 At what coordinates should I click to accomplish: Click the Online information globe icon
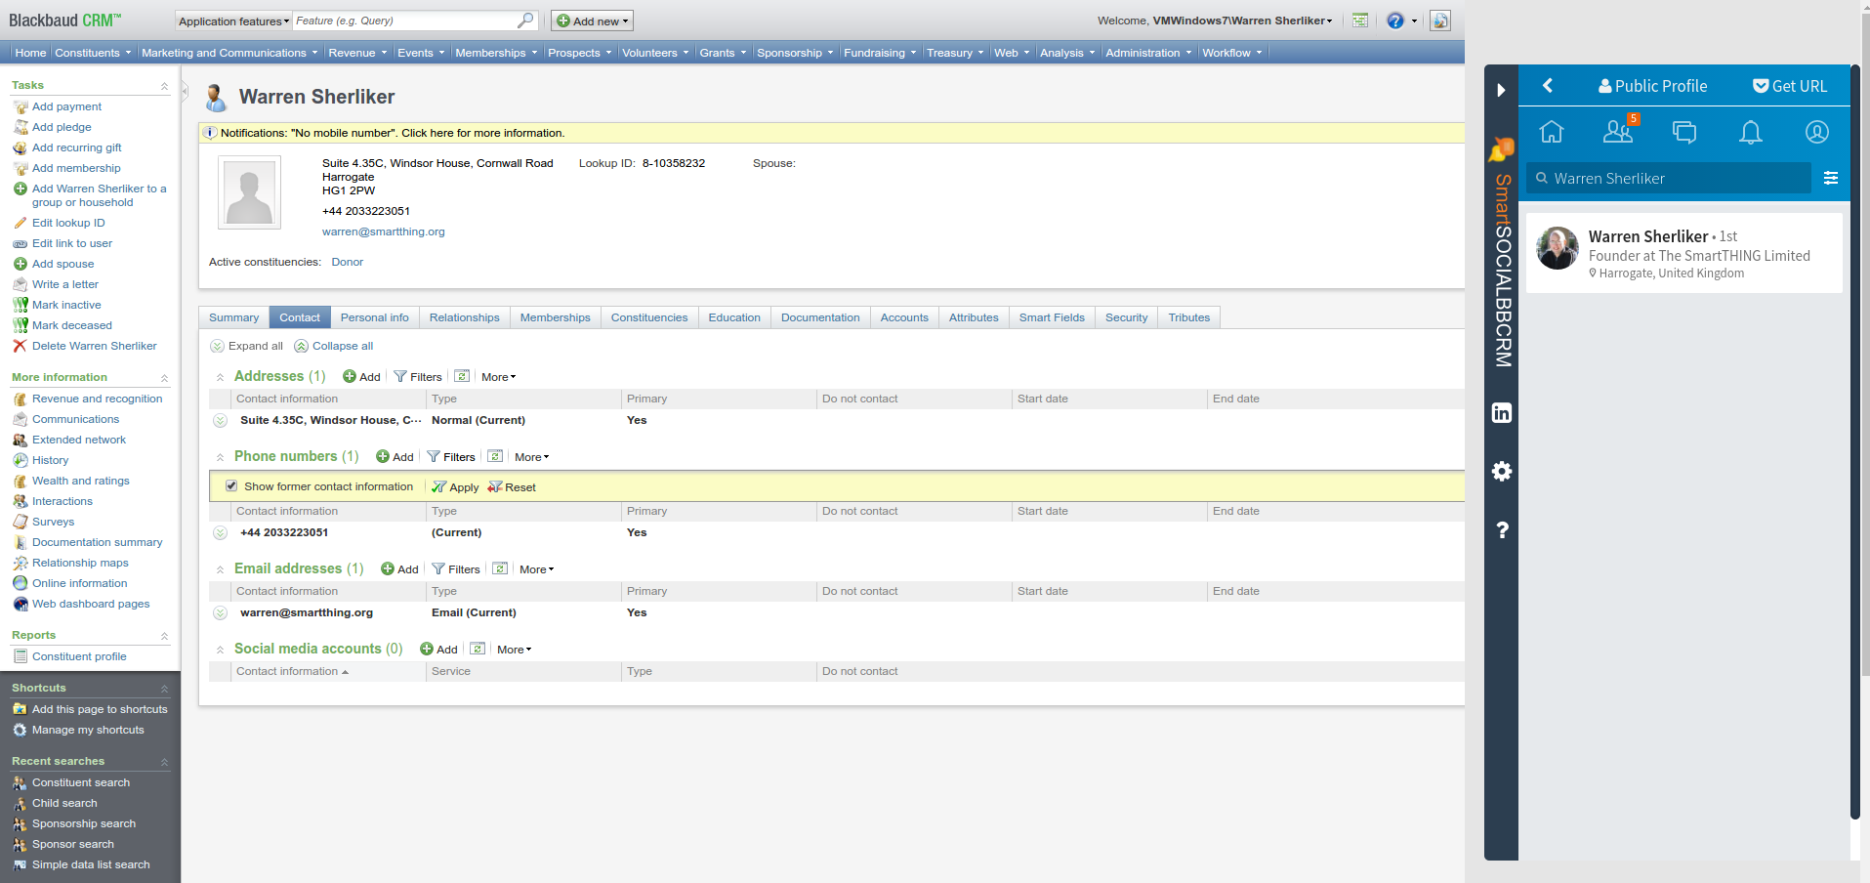click(20, 583)
